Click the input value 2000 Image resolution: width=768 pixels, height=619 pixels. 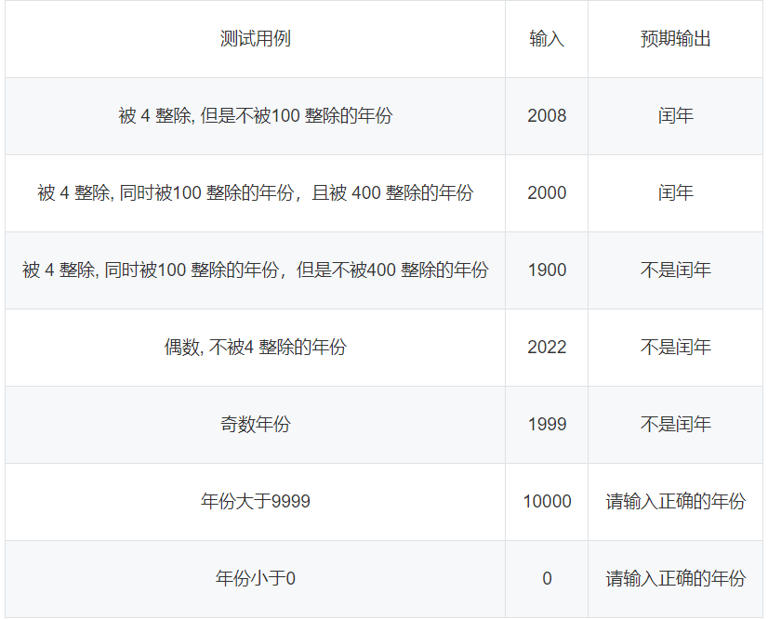[x=547, y=193]
